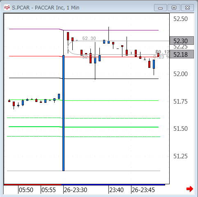Click the 26-23:30 time axis label
The height and width of the screenshot is (197, 198).
76,190
